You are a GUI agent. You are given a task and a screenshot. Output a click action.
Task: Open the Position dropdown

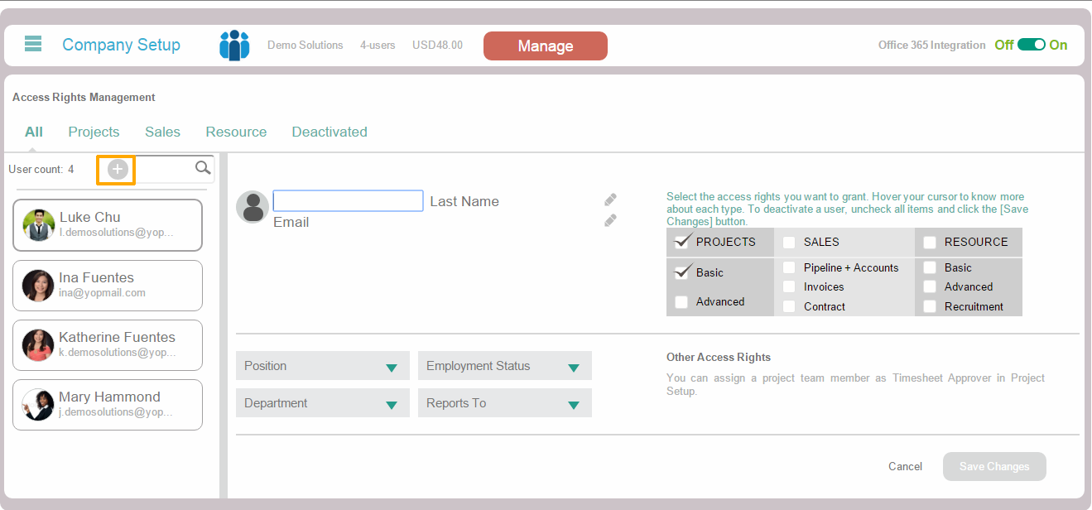323,366
